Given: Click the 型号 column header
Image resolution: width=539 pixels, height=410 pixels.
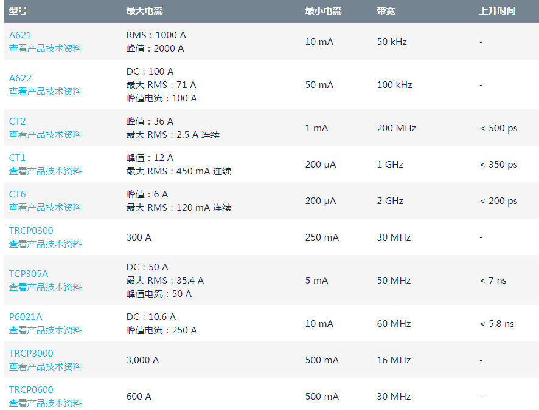Looking at the screenshot, I should coord(18,11).
